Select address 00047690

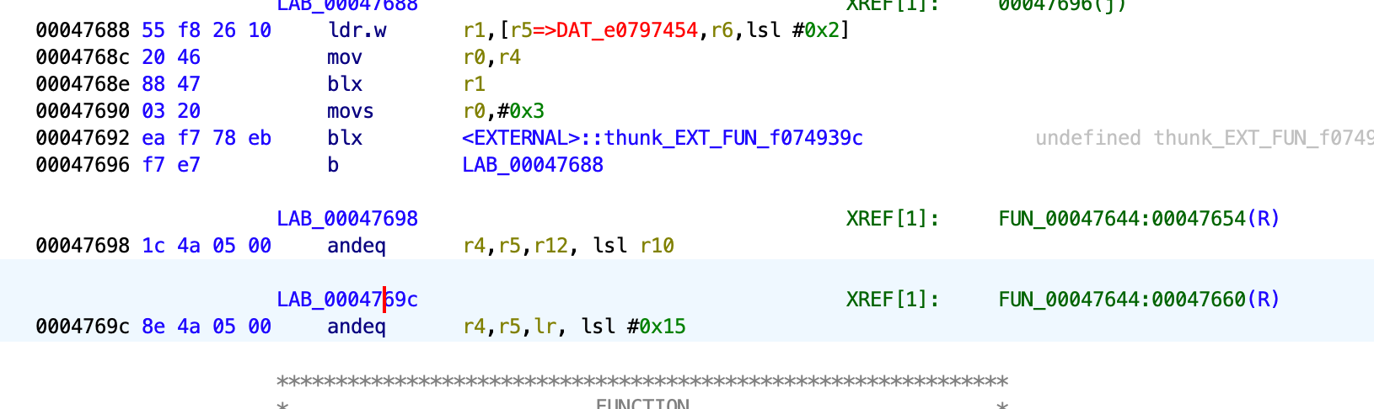pos(83,111)
